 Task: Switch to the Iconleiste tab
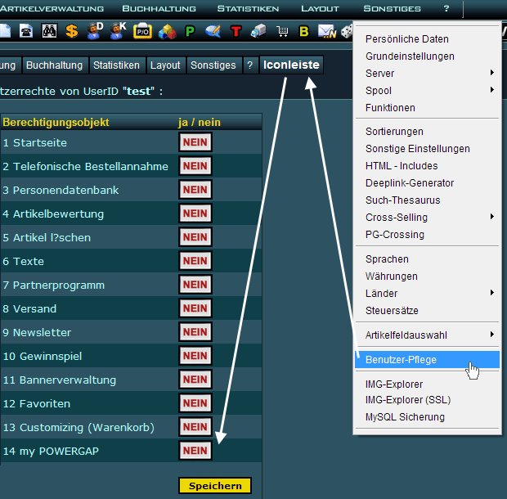click(x=291, y=65)
